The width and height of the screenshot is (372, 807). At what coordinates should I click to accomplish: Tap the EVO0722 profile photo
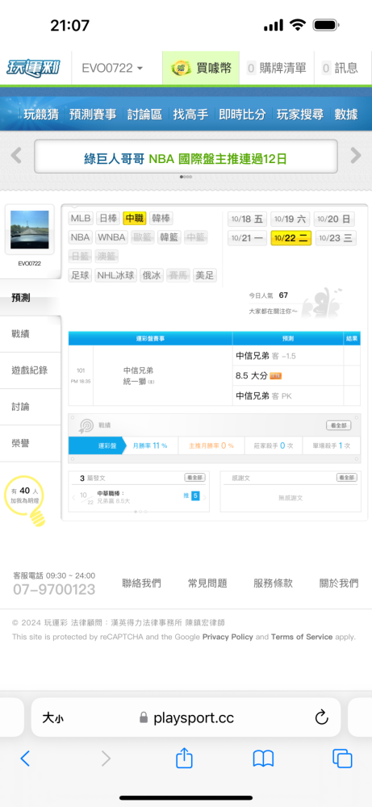click(x=29, y=230)
